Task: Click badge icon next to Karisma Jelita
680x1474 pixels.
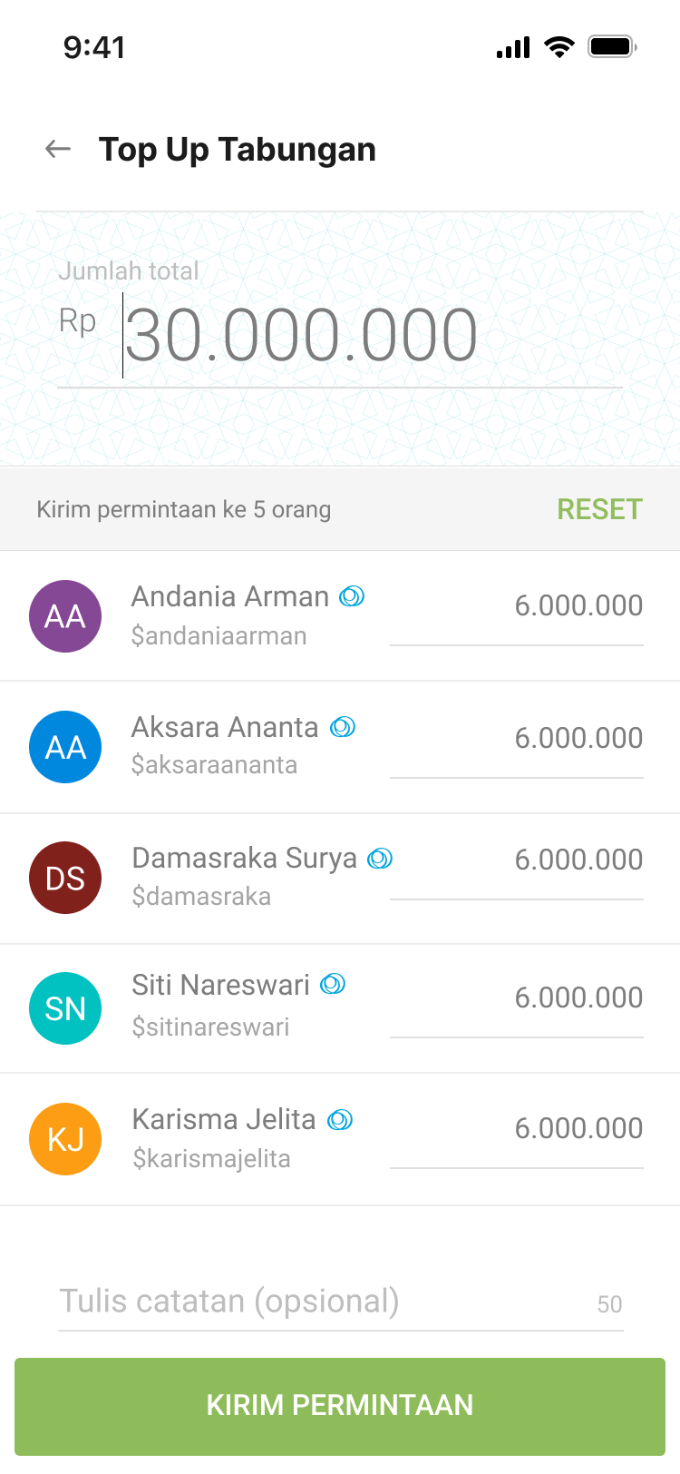Action: coord(340,1120)
